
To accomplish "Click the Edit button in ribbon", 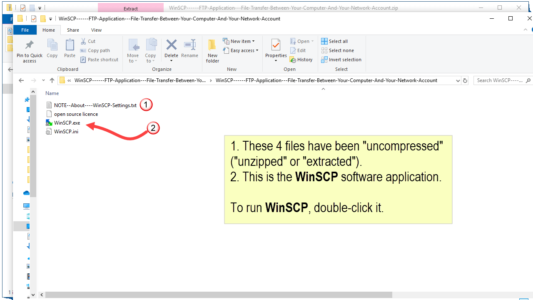I will pos(298,50).
